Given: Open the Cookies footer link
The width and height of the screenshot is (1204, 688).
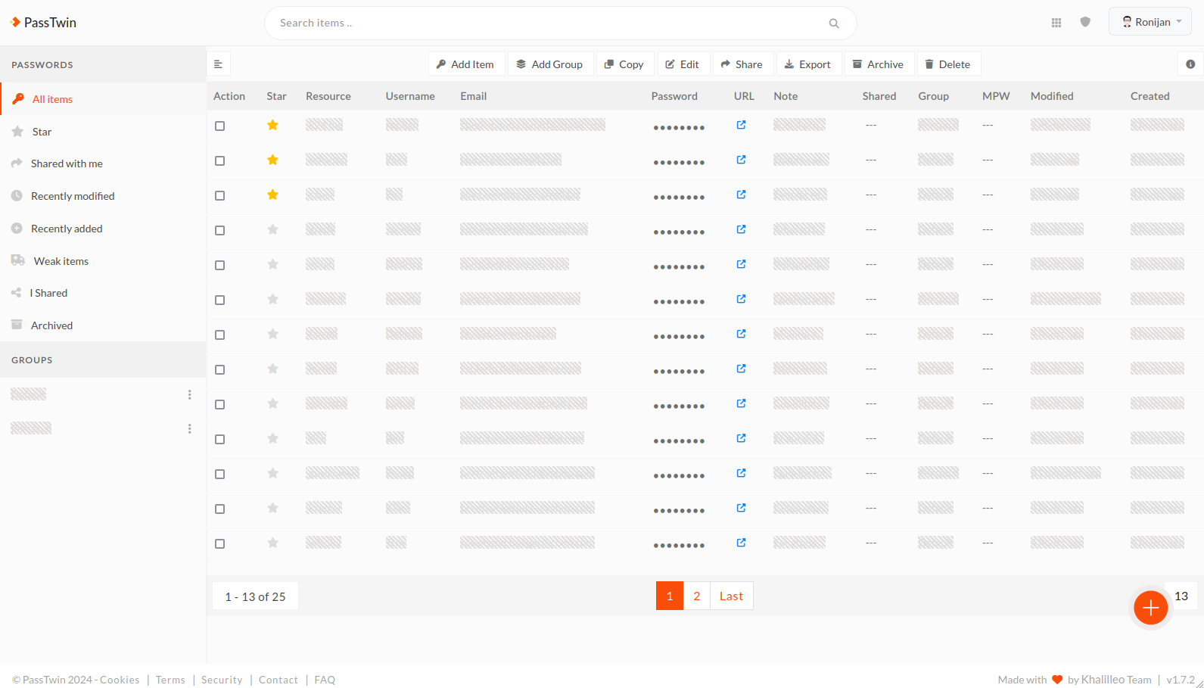Looking at the screenshot, I should pyautogui.click(x=120, y=680).
